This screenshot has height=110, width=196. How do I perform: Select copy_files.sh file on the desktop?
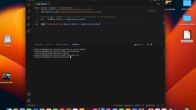point(187,36)
